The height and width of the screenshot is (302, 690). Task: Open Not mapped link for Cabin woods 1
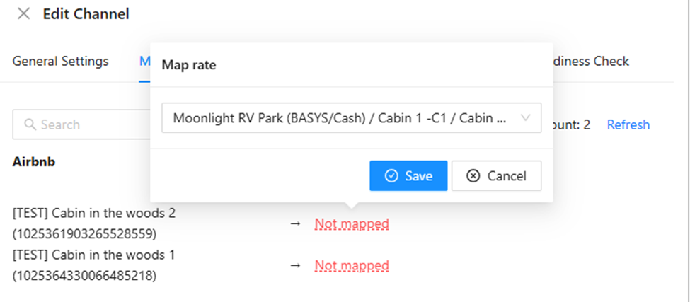tap(352, 265)
